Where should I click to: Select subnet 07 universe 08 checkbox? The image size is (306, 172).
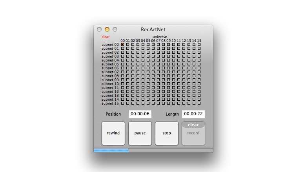point(163,72)
